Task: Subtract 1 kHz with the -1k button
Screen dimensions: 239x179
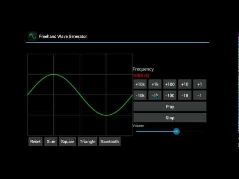Action: (x=155, y=95)
